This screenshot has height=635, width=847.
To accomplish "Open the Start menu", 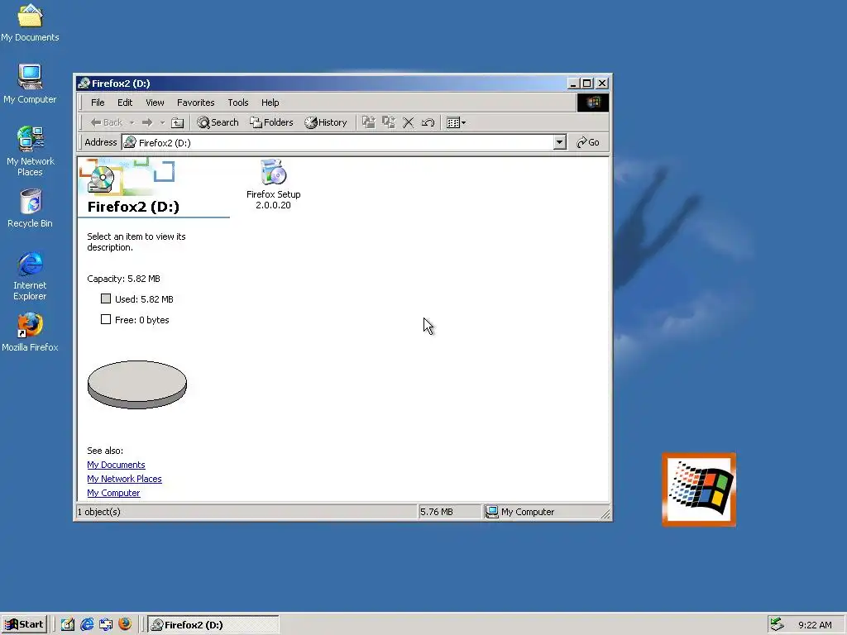I will tap(24, 624).
